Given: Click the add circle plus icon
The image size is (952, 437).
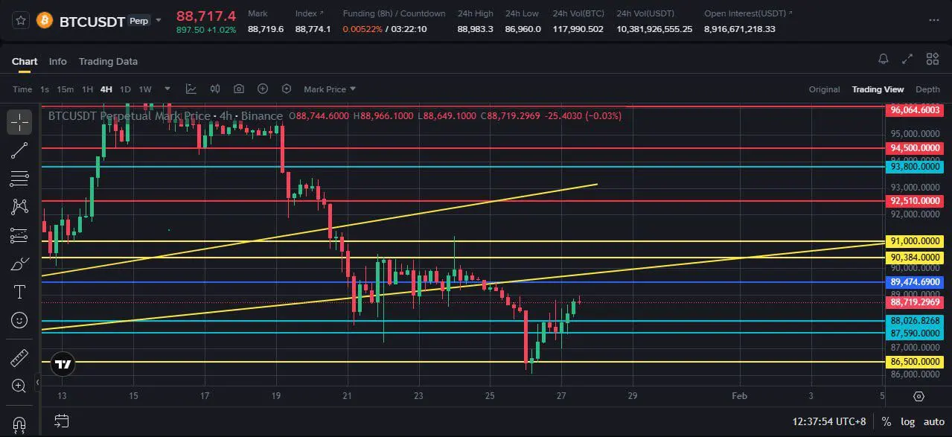Looking at the screenshot, I should [263, 89].
